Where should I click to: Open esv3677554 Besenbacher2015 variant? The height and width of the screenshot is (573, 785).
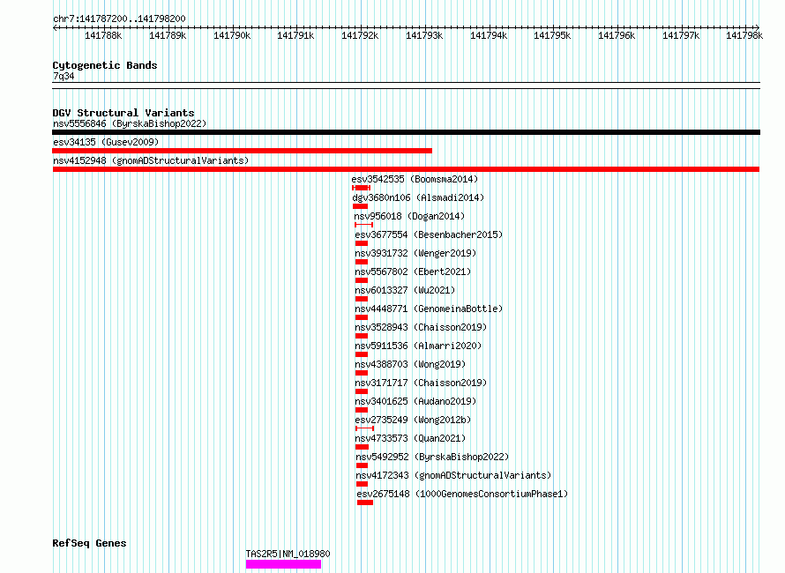(x=429, y=234)
